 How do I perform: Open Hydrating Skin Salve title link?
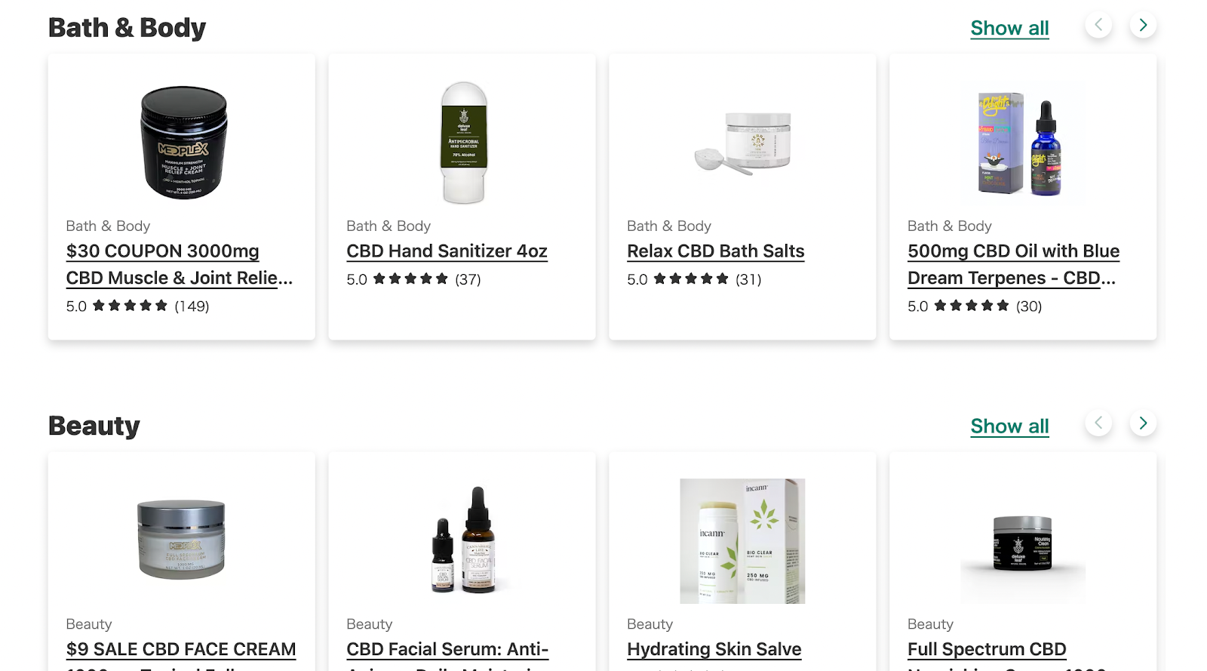pos(714,650)
